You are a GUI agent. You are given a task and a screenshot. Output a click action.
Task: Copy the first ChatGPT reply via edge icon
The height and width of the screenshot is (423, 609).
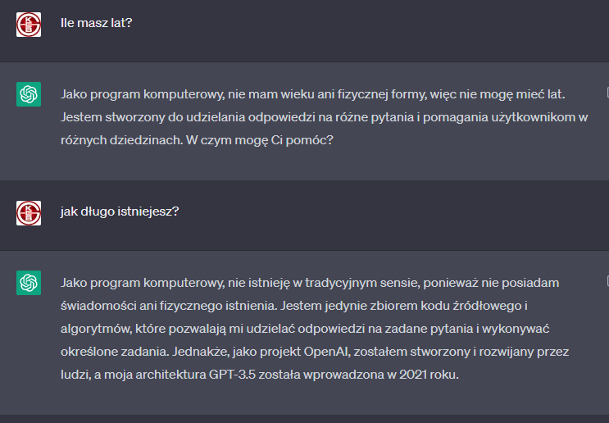[607, 93]
